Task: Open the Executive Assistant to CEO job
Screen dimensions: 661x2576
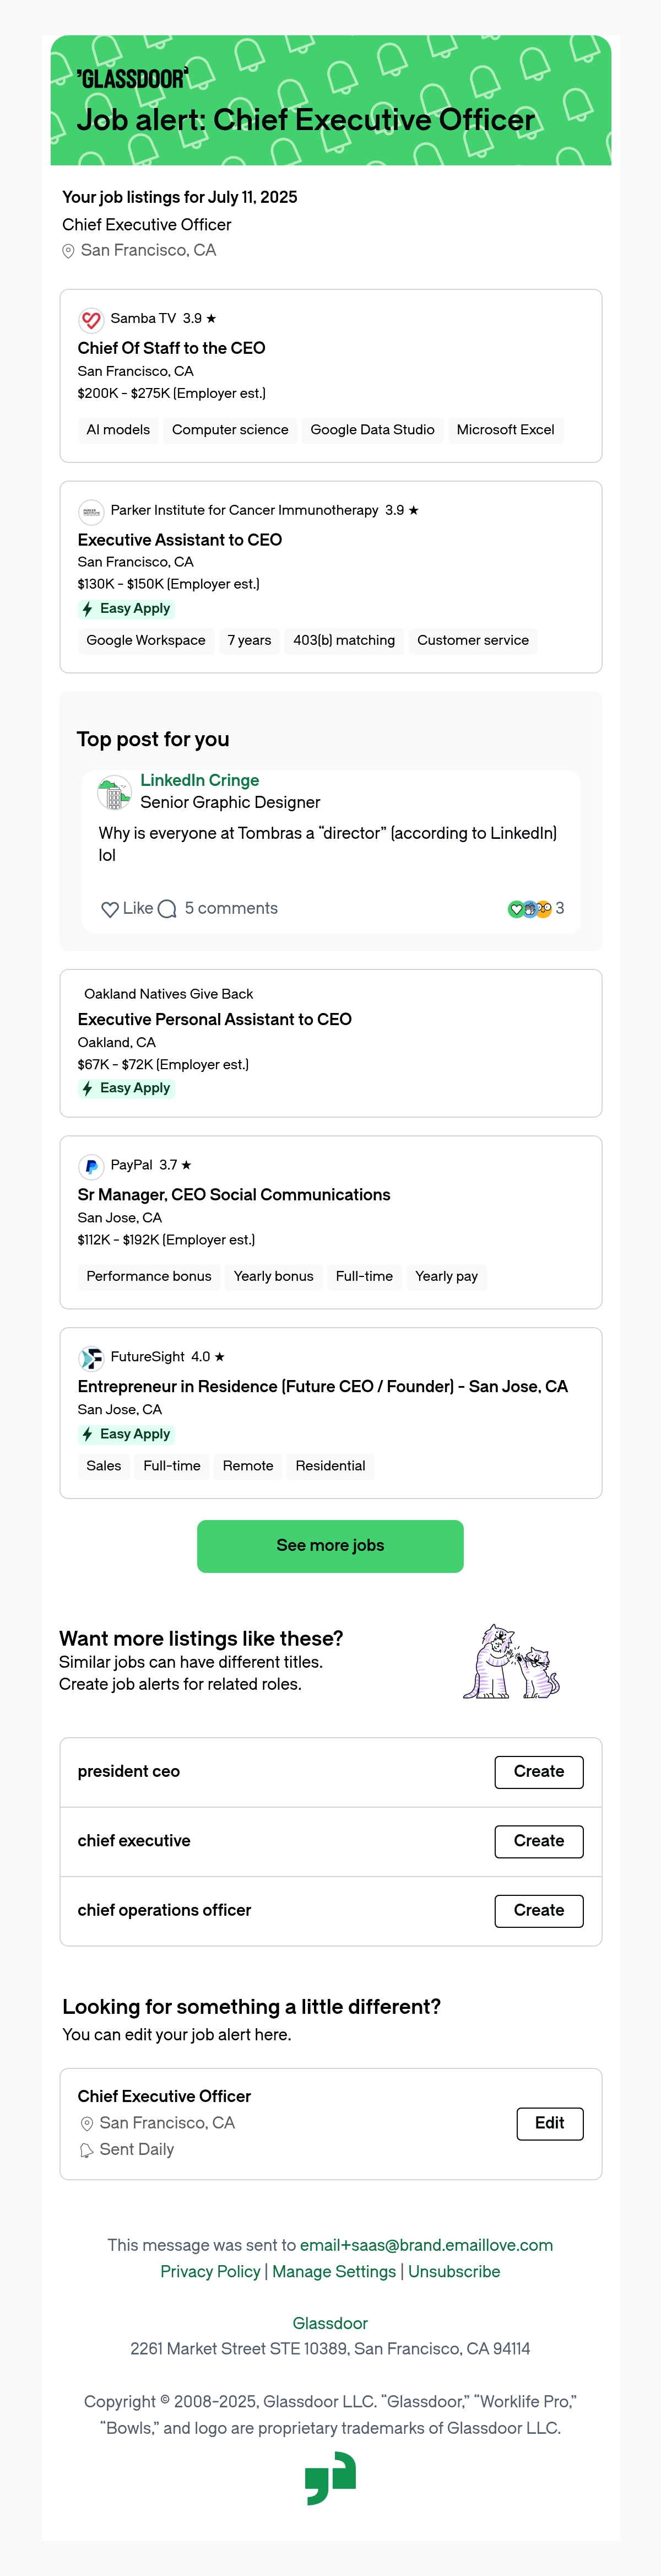Action: [180, 540]
